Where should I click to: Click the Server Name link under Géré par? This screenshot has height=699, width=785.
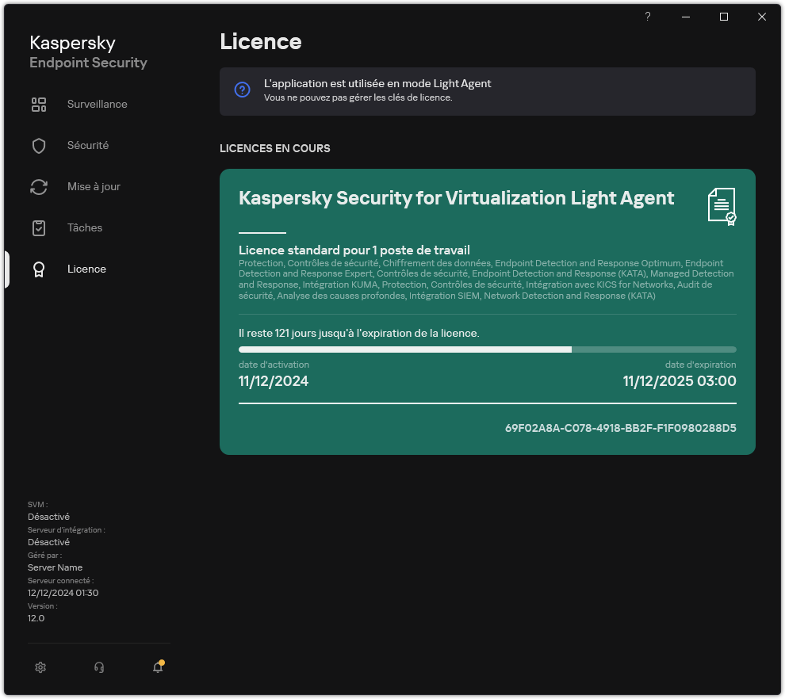click(55, 567)
